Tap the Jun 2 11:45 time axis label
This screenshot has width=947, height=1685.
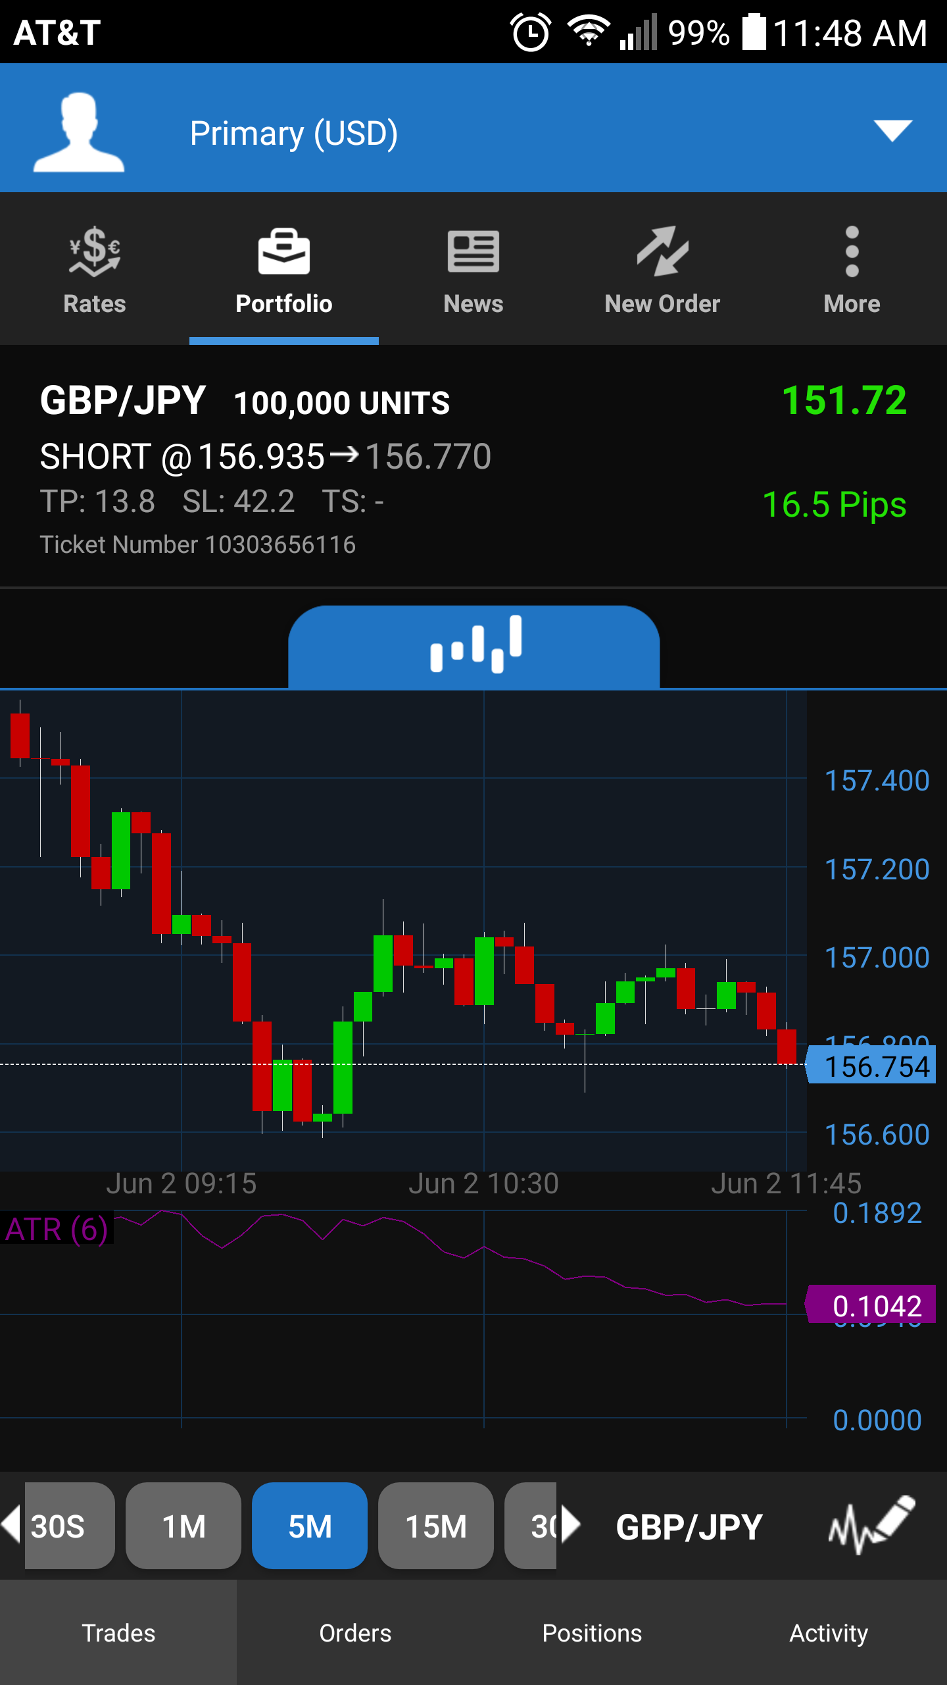[x=786, y=1183]
